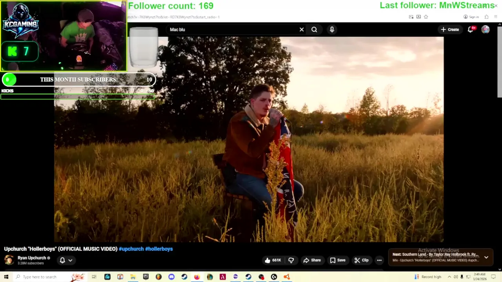502x282 pixels.
Task: Open the browser extensions icon
Action: [x=486, y=17]
